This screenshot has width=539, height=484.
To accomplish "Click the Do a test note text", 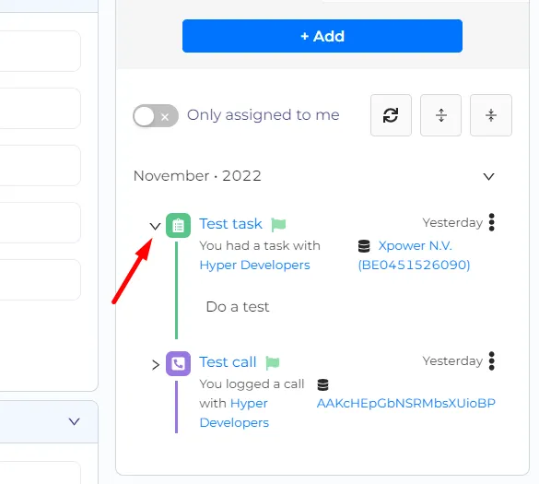I will point(238,306).
